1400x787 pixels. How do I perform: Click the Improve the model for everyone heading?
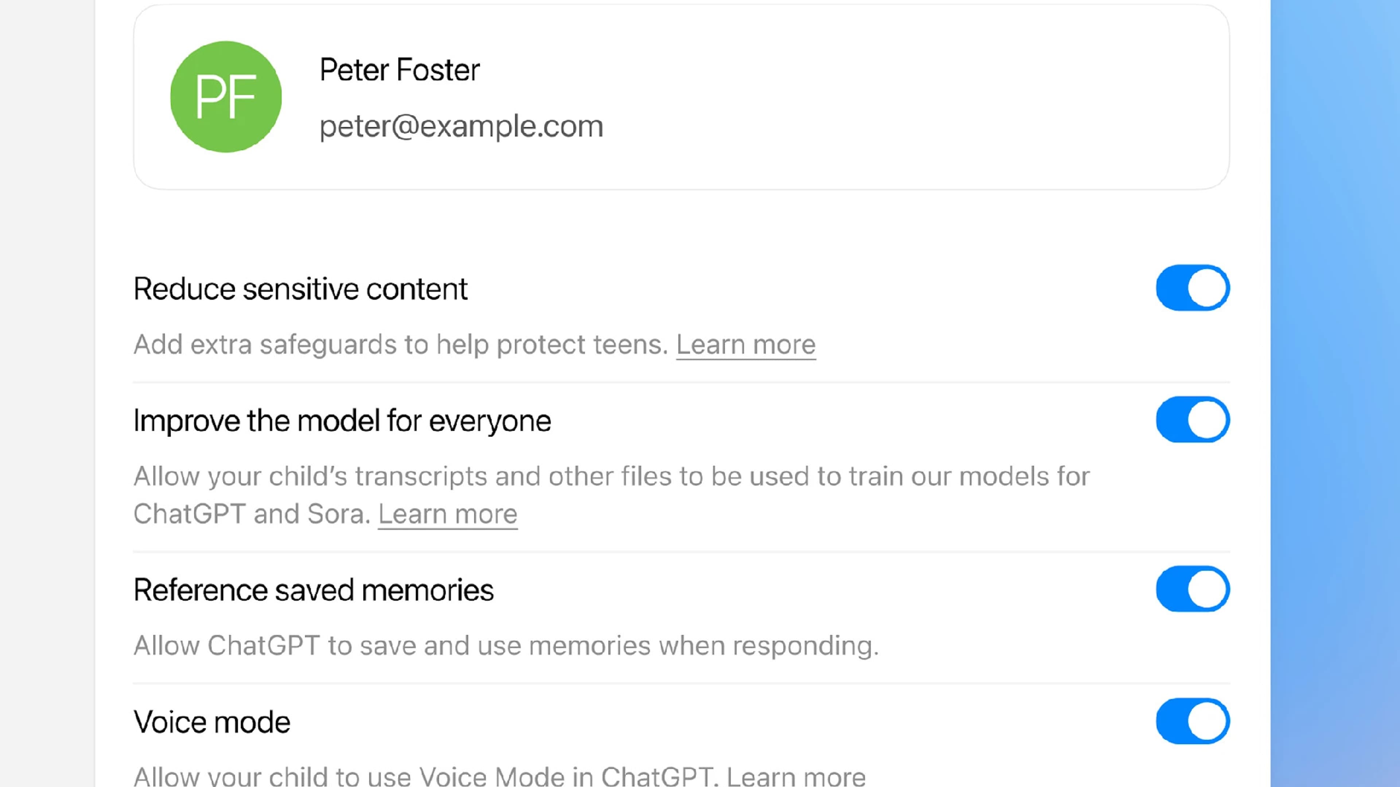tap(342, 420)
